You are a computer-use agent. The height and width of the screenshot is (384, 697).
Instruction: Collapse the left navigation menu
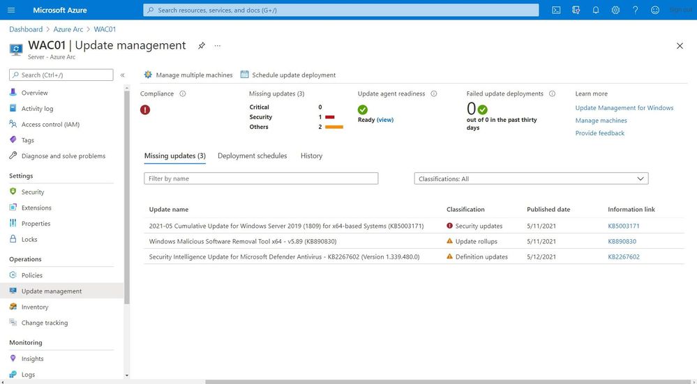pyautogui.click(x=122, y=75)
